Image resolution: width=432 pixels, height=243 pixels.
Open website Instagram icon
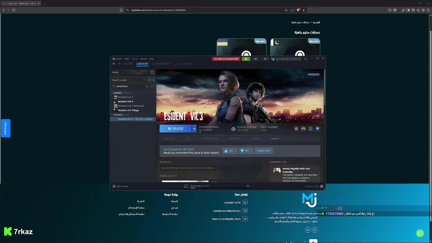(315, 230)
